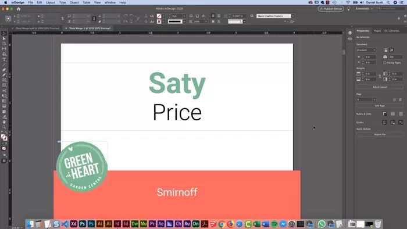This screenshot has width=407, height=229.
Task: Click the stroke color swatch in control bar
Action: [x=159, y=22]
